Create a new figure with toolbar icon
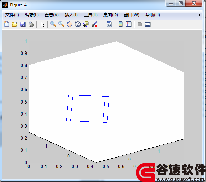Image resolution: width=206 pixels, height=182 pixels. 6,24
